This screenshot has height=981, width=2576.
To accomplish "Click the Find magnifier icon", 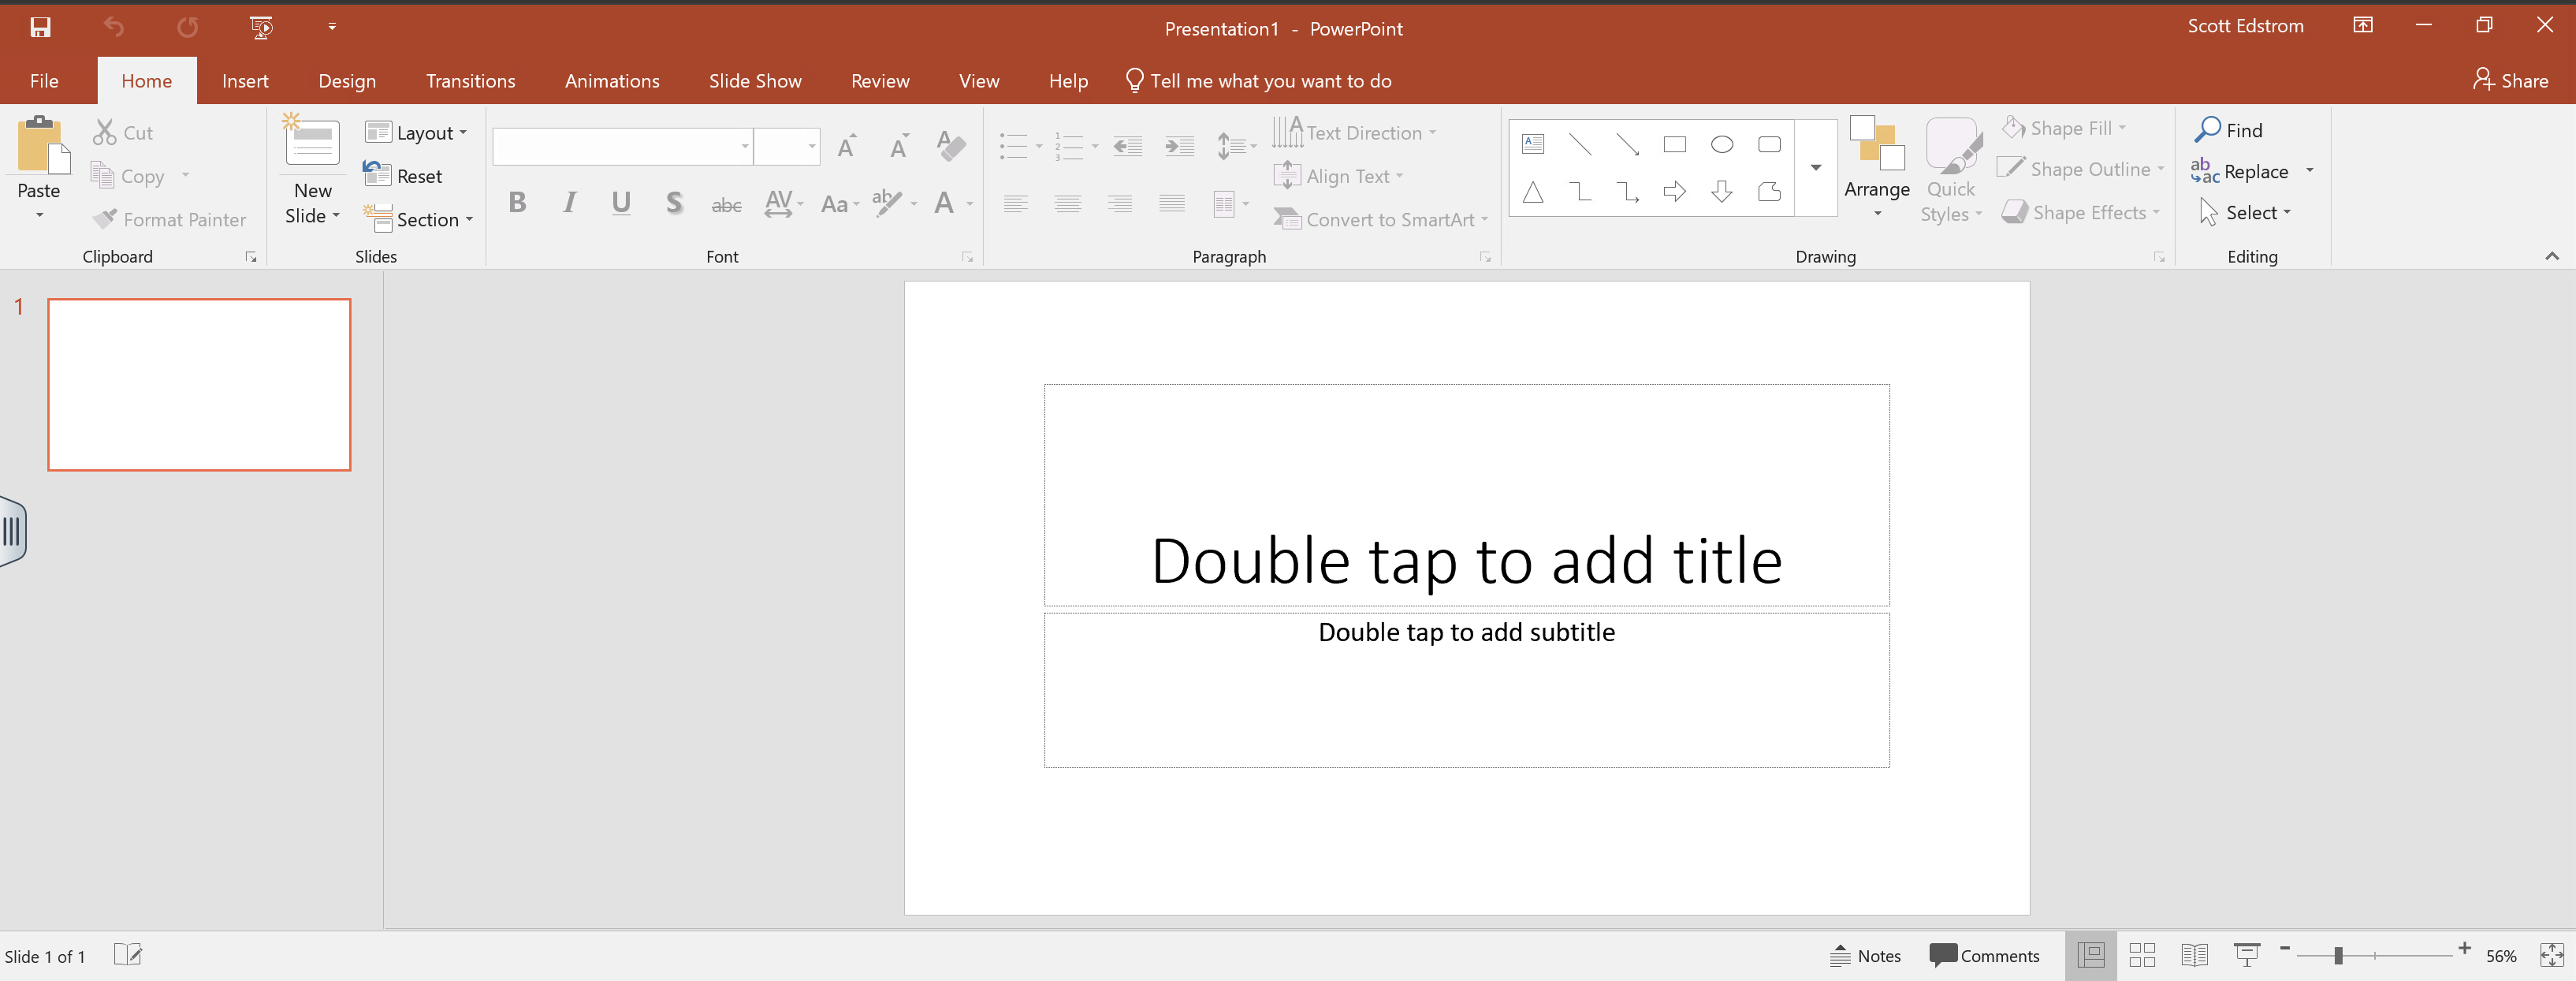I will 2207,130.
